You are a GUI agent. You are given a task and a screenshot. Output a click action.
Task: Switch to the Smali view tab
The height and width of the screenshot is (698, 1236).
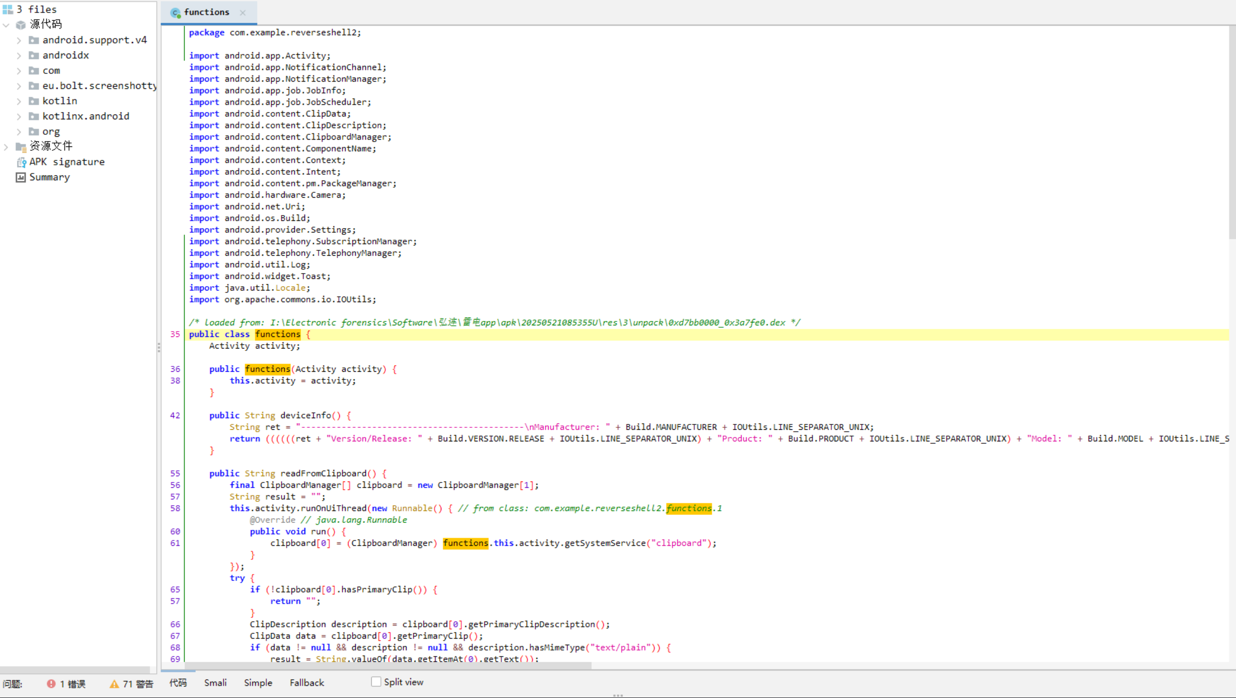(215, 683)
